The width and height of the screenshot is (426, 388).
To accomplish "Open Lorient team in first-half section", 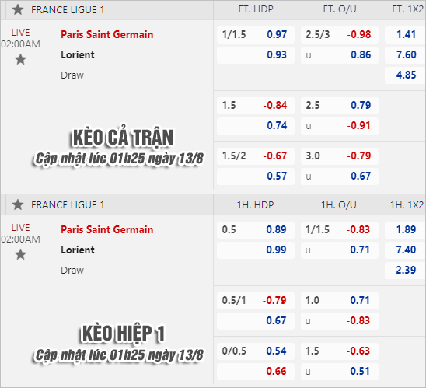I will pyautogui.click(x=78, y=250).
